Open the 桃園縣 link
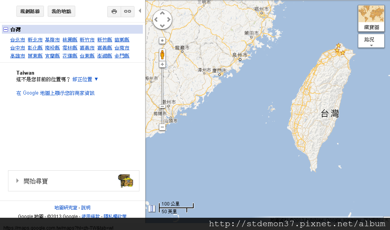The height and width of the screenshot is (230, 390). [70, 40]
